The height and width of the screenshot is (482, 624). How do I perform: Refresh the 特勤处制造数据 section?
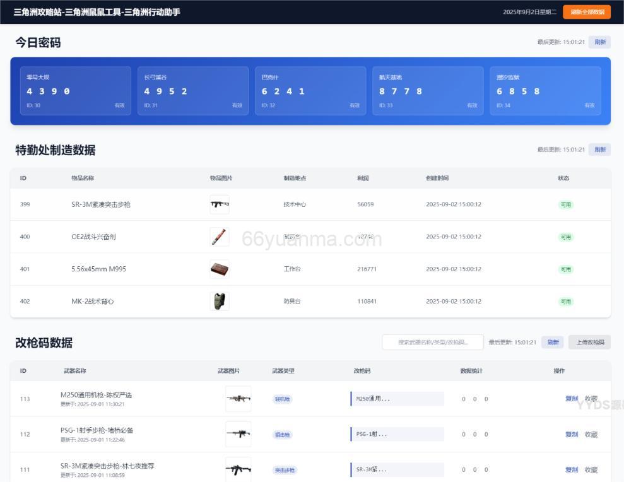pyautogui.click(x=599, y=150)
